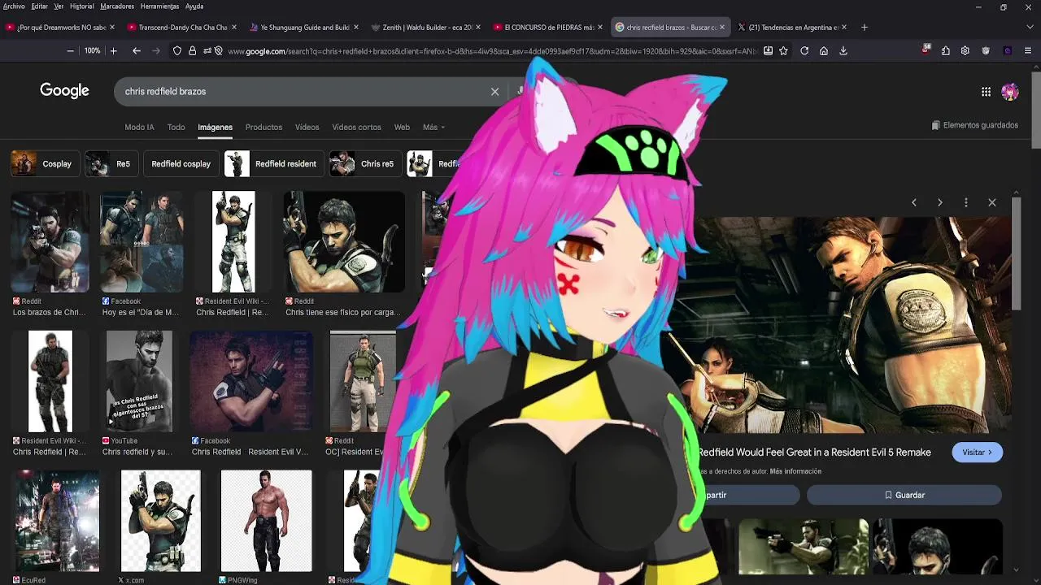Open the Google apps grid

(x=986, y=92)
